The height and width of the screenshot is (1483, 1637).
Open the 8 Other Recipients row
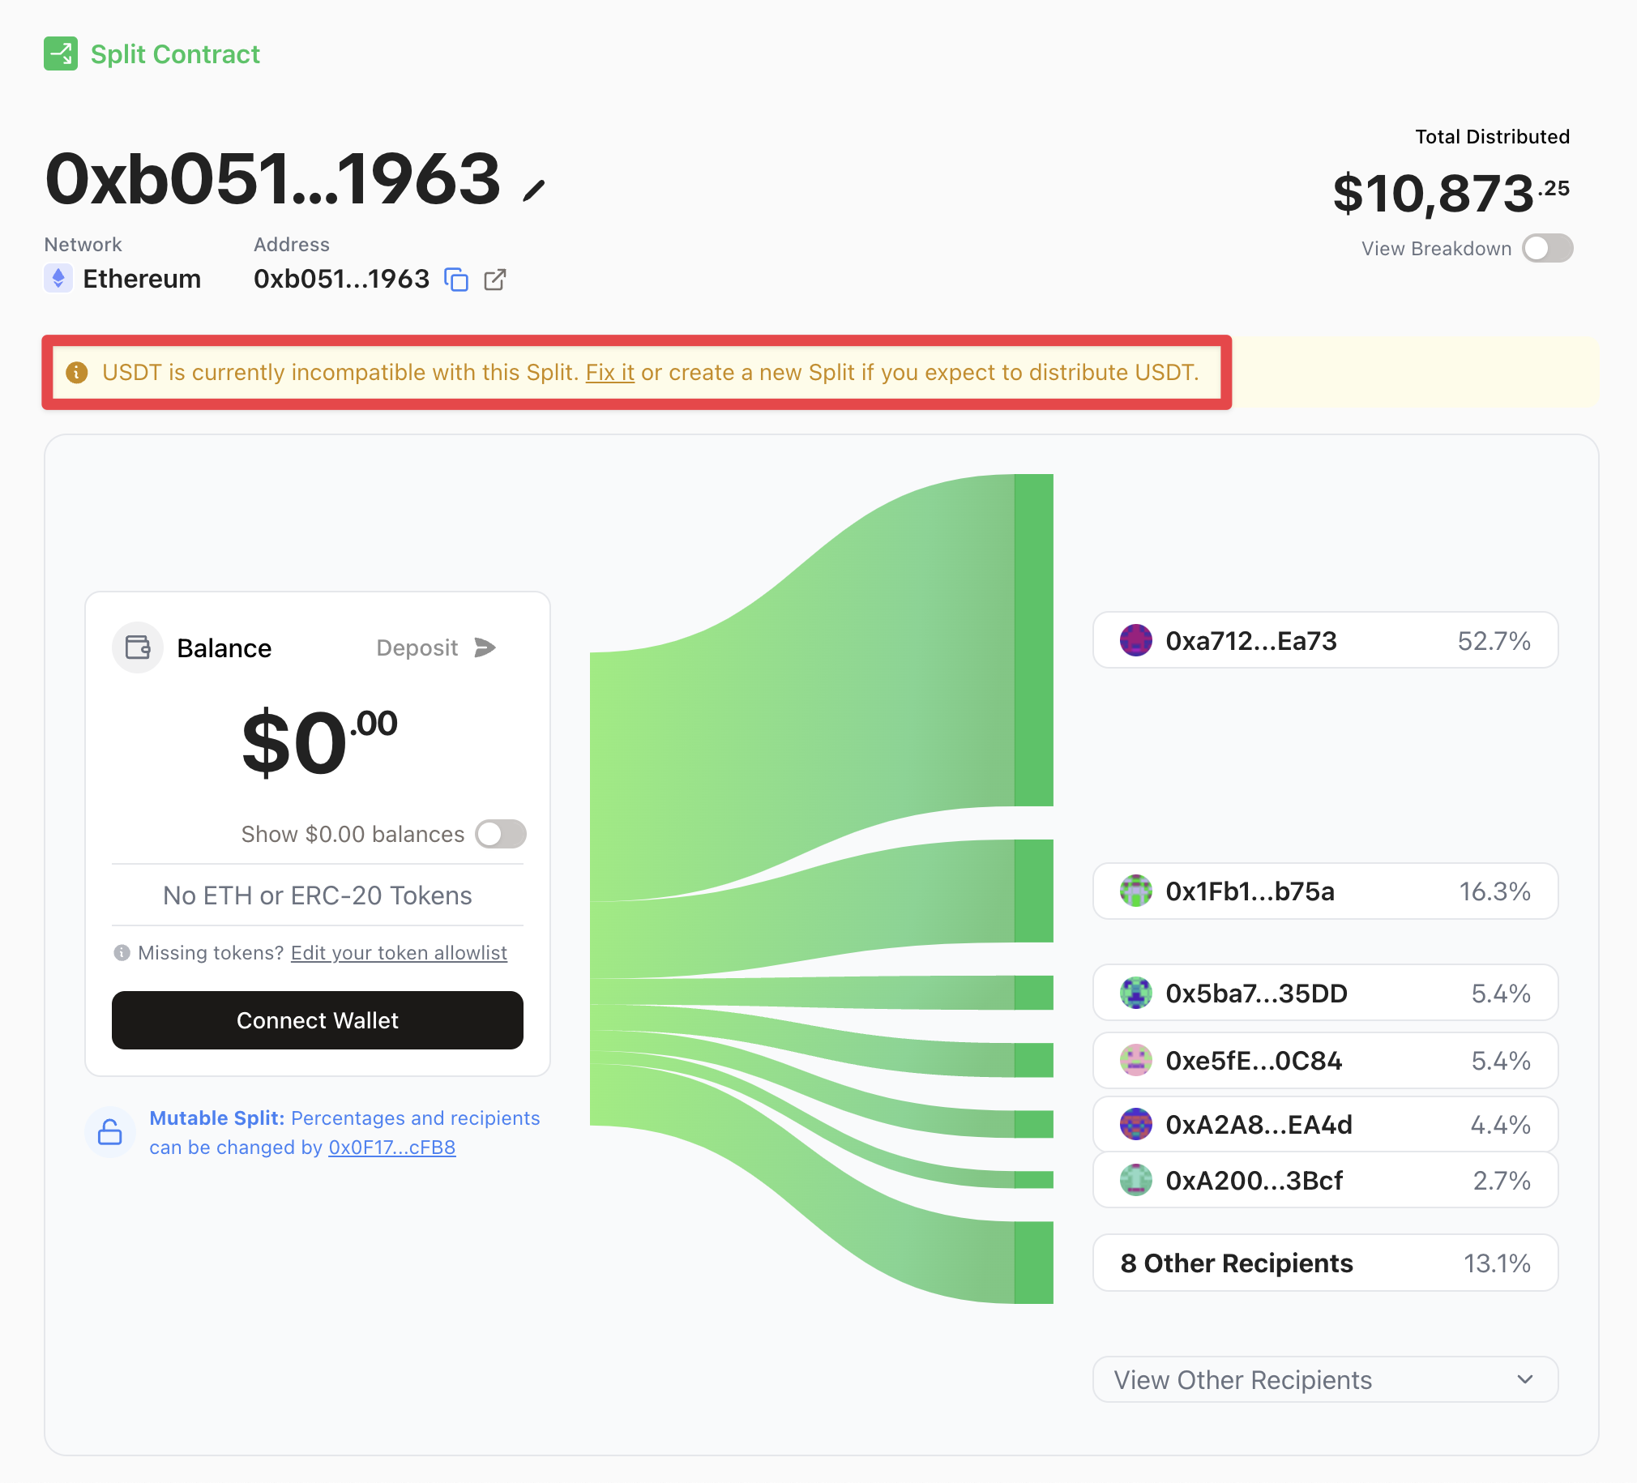1324,1263
